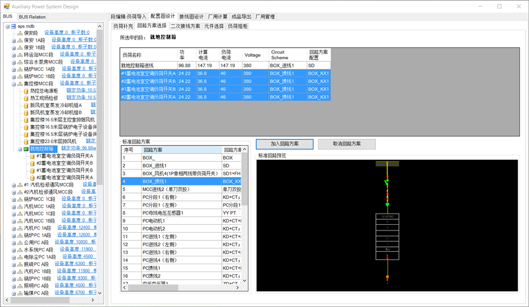The image size is (529, 307).
Task: Collapse the aps.mdb root node
Action: [x=7, y=26]
